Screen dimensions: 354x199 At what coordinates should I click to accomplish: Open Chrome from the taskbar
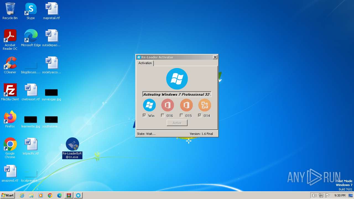(50, 195)
